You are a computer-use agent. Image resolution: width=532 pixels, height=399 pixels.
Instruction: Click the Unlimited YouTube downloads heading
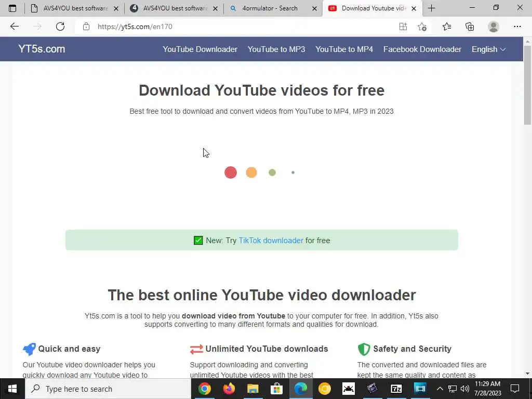point(267,349)
